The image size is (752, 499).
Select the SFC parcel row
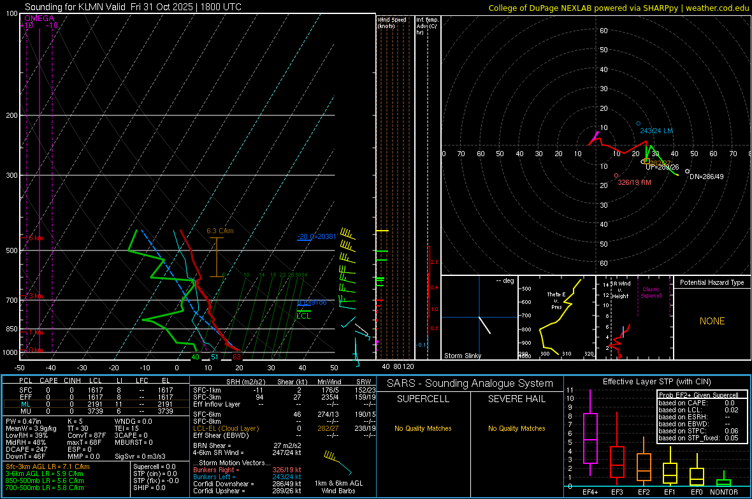pyautogui.click(x=96, y=389)
